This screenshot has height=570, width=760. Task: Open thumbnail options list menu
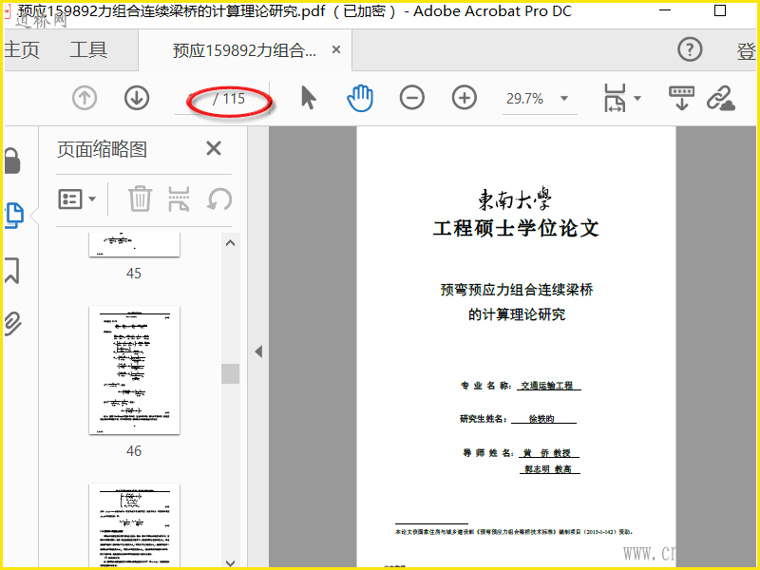click(x=77, y=199)
